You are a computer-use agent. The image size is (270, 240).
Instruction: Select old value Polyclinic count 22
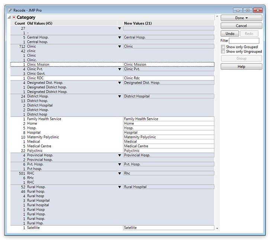pos(35,151)
